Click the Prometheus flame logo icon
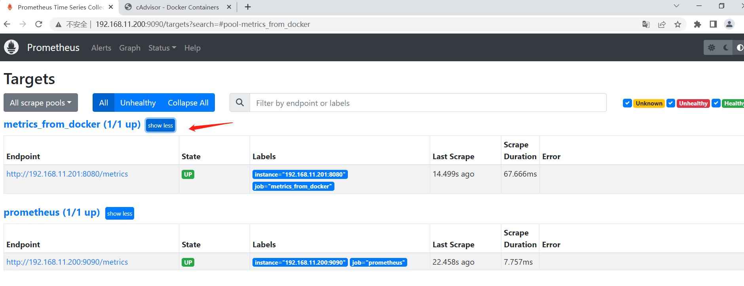The height and width of the screenshot is (286, 744). pyautogui.click(x=11, y=47)
